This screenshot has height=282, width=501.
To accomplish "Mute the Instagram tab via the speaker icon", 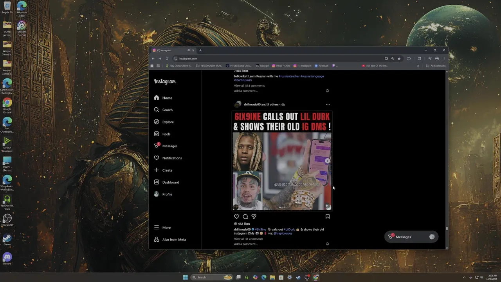I will tap(188, 50).
